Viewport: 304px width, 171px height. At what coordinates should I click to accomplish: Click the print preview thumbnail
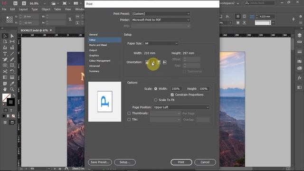(104, 102)
